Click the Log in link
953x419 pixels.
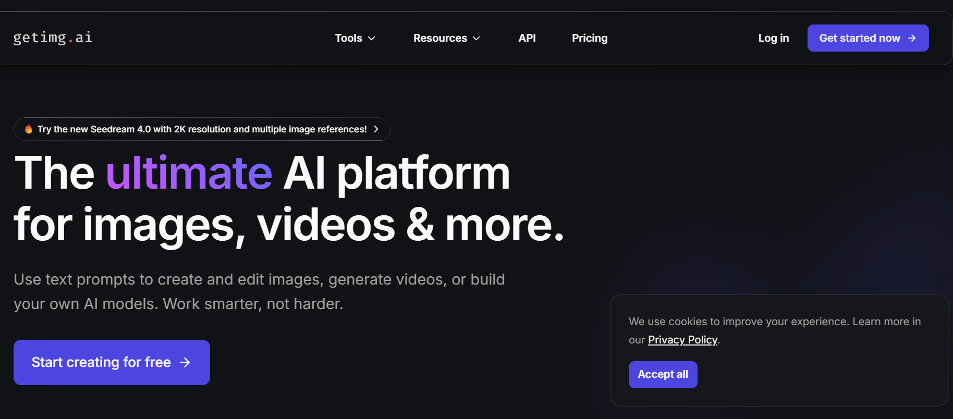coord(773,38)
